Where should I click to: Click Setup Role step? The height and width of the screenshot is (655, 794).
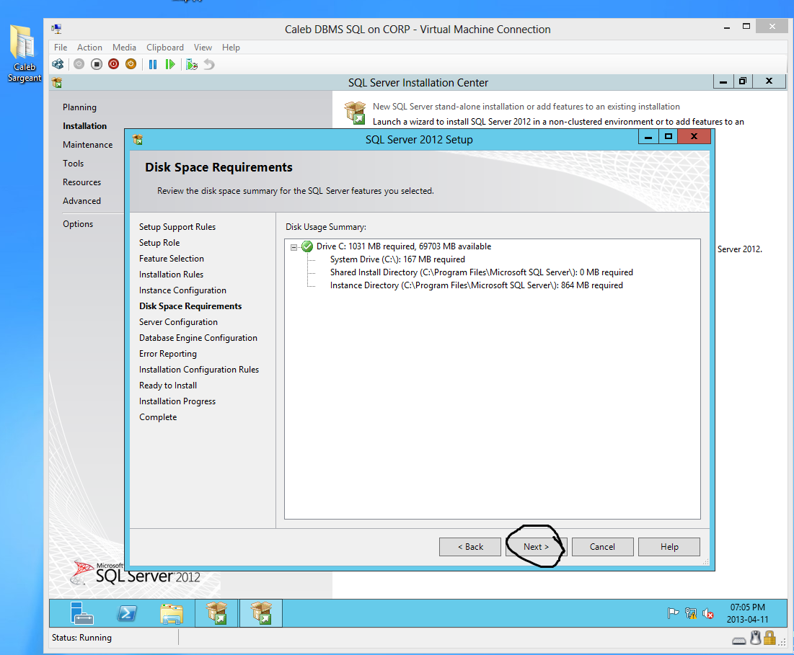pyautogui.click(x=159, y=243)
